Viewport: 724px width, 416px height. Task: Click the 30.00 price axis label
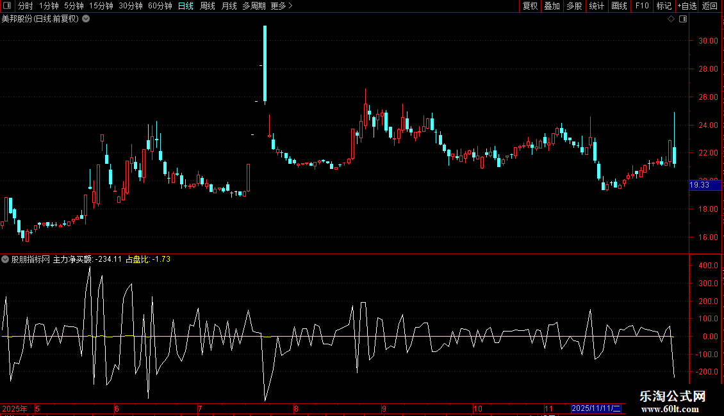[708, 40]
